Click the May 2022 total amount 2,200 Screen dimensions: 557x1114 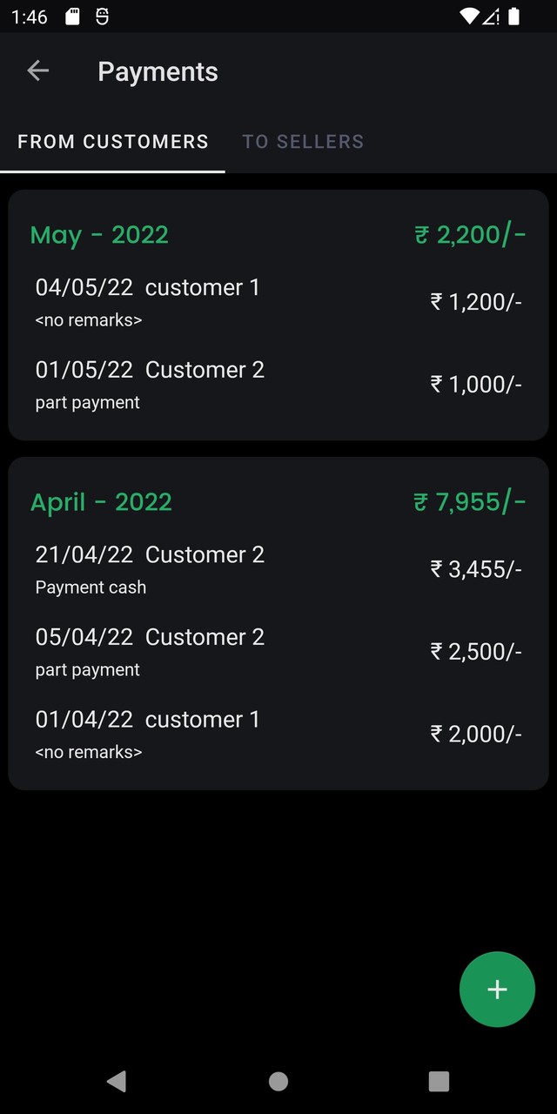(x=470, y=234)
